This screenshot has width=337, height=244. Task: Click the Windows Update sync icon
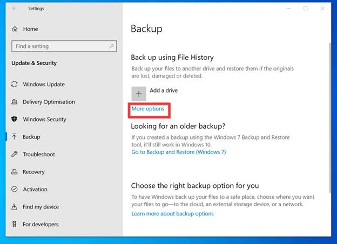15,85
